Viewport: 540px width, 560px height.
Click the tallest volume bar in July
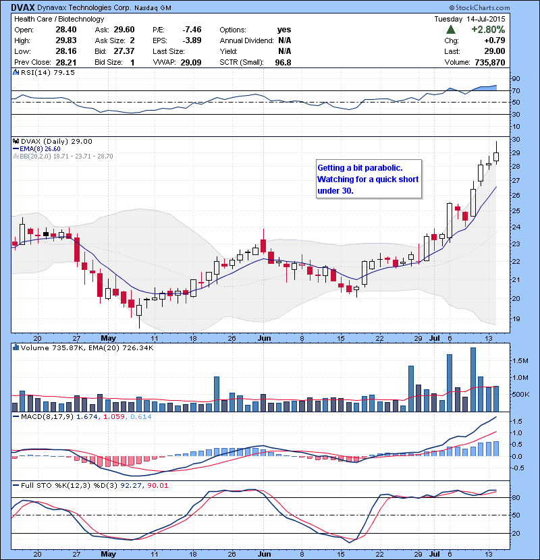point(473,380)
